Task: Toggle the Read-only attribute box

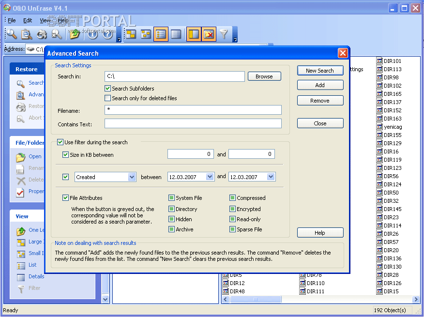Action: (232, 219)
